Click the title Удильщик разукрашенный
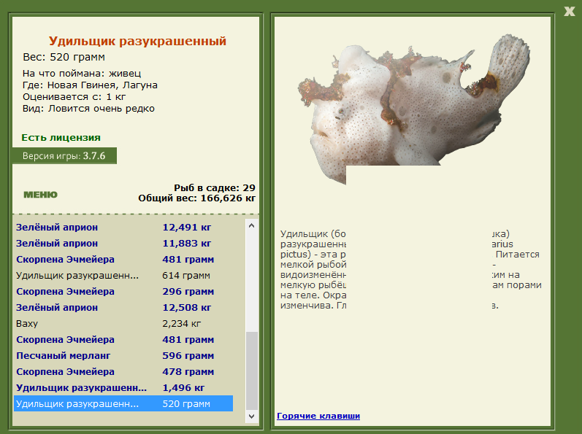This screenshot has height=434, width=582. coord(137,41)
